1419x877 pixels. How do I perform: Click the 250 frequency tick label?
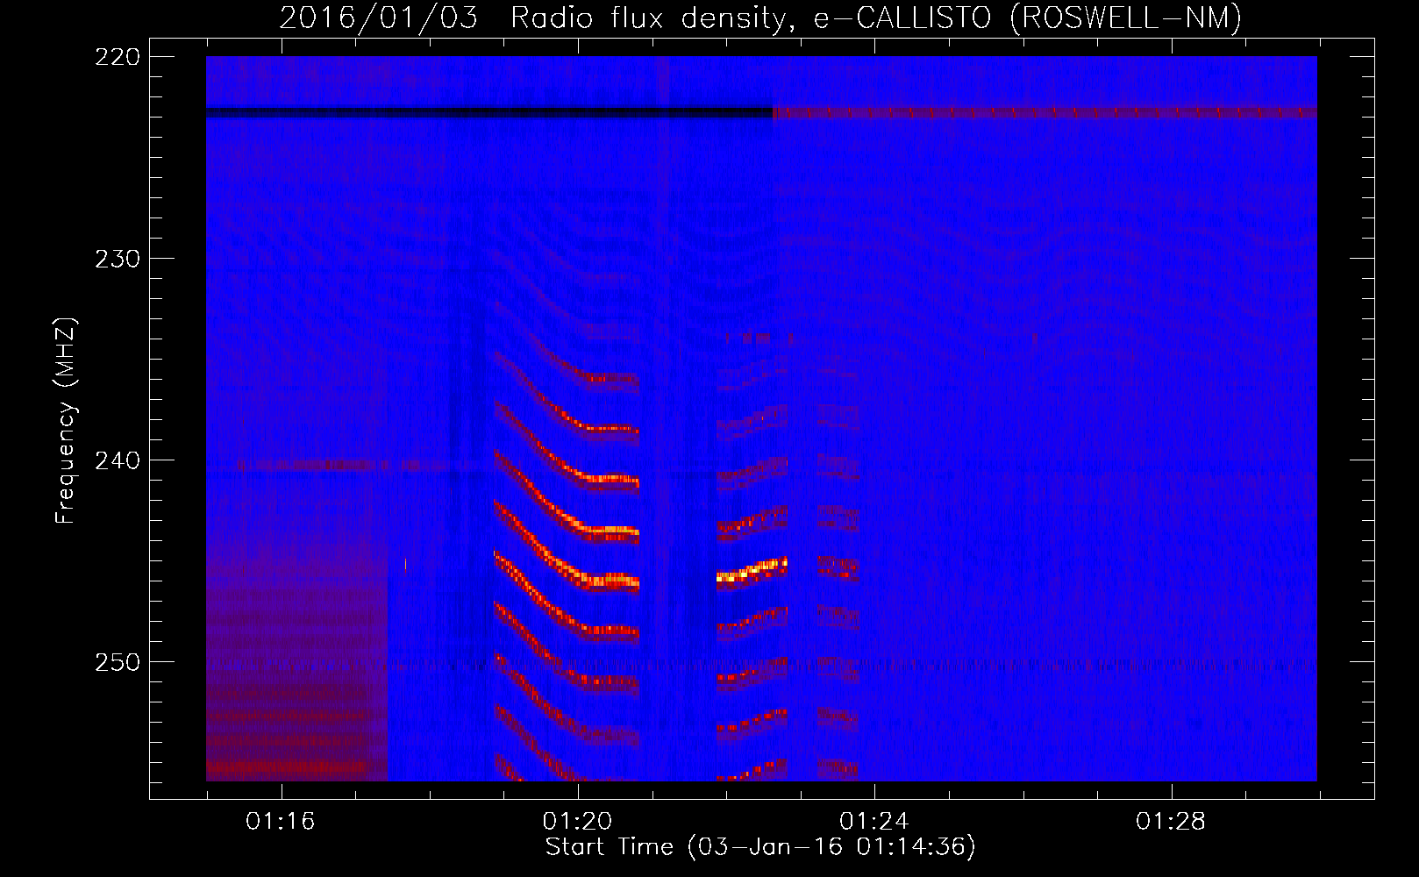point(118,662)
